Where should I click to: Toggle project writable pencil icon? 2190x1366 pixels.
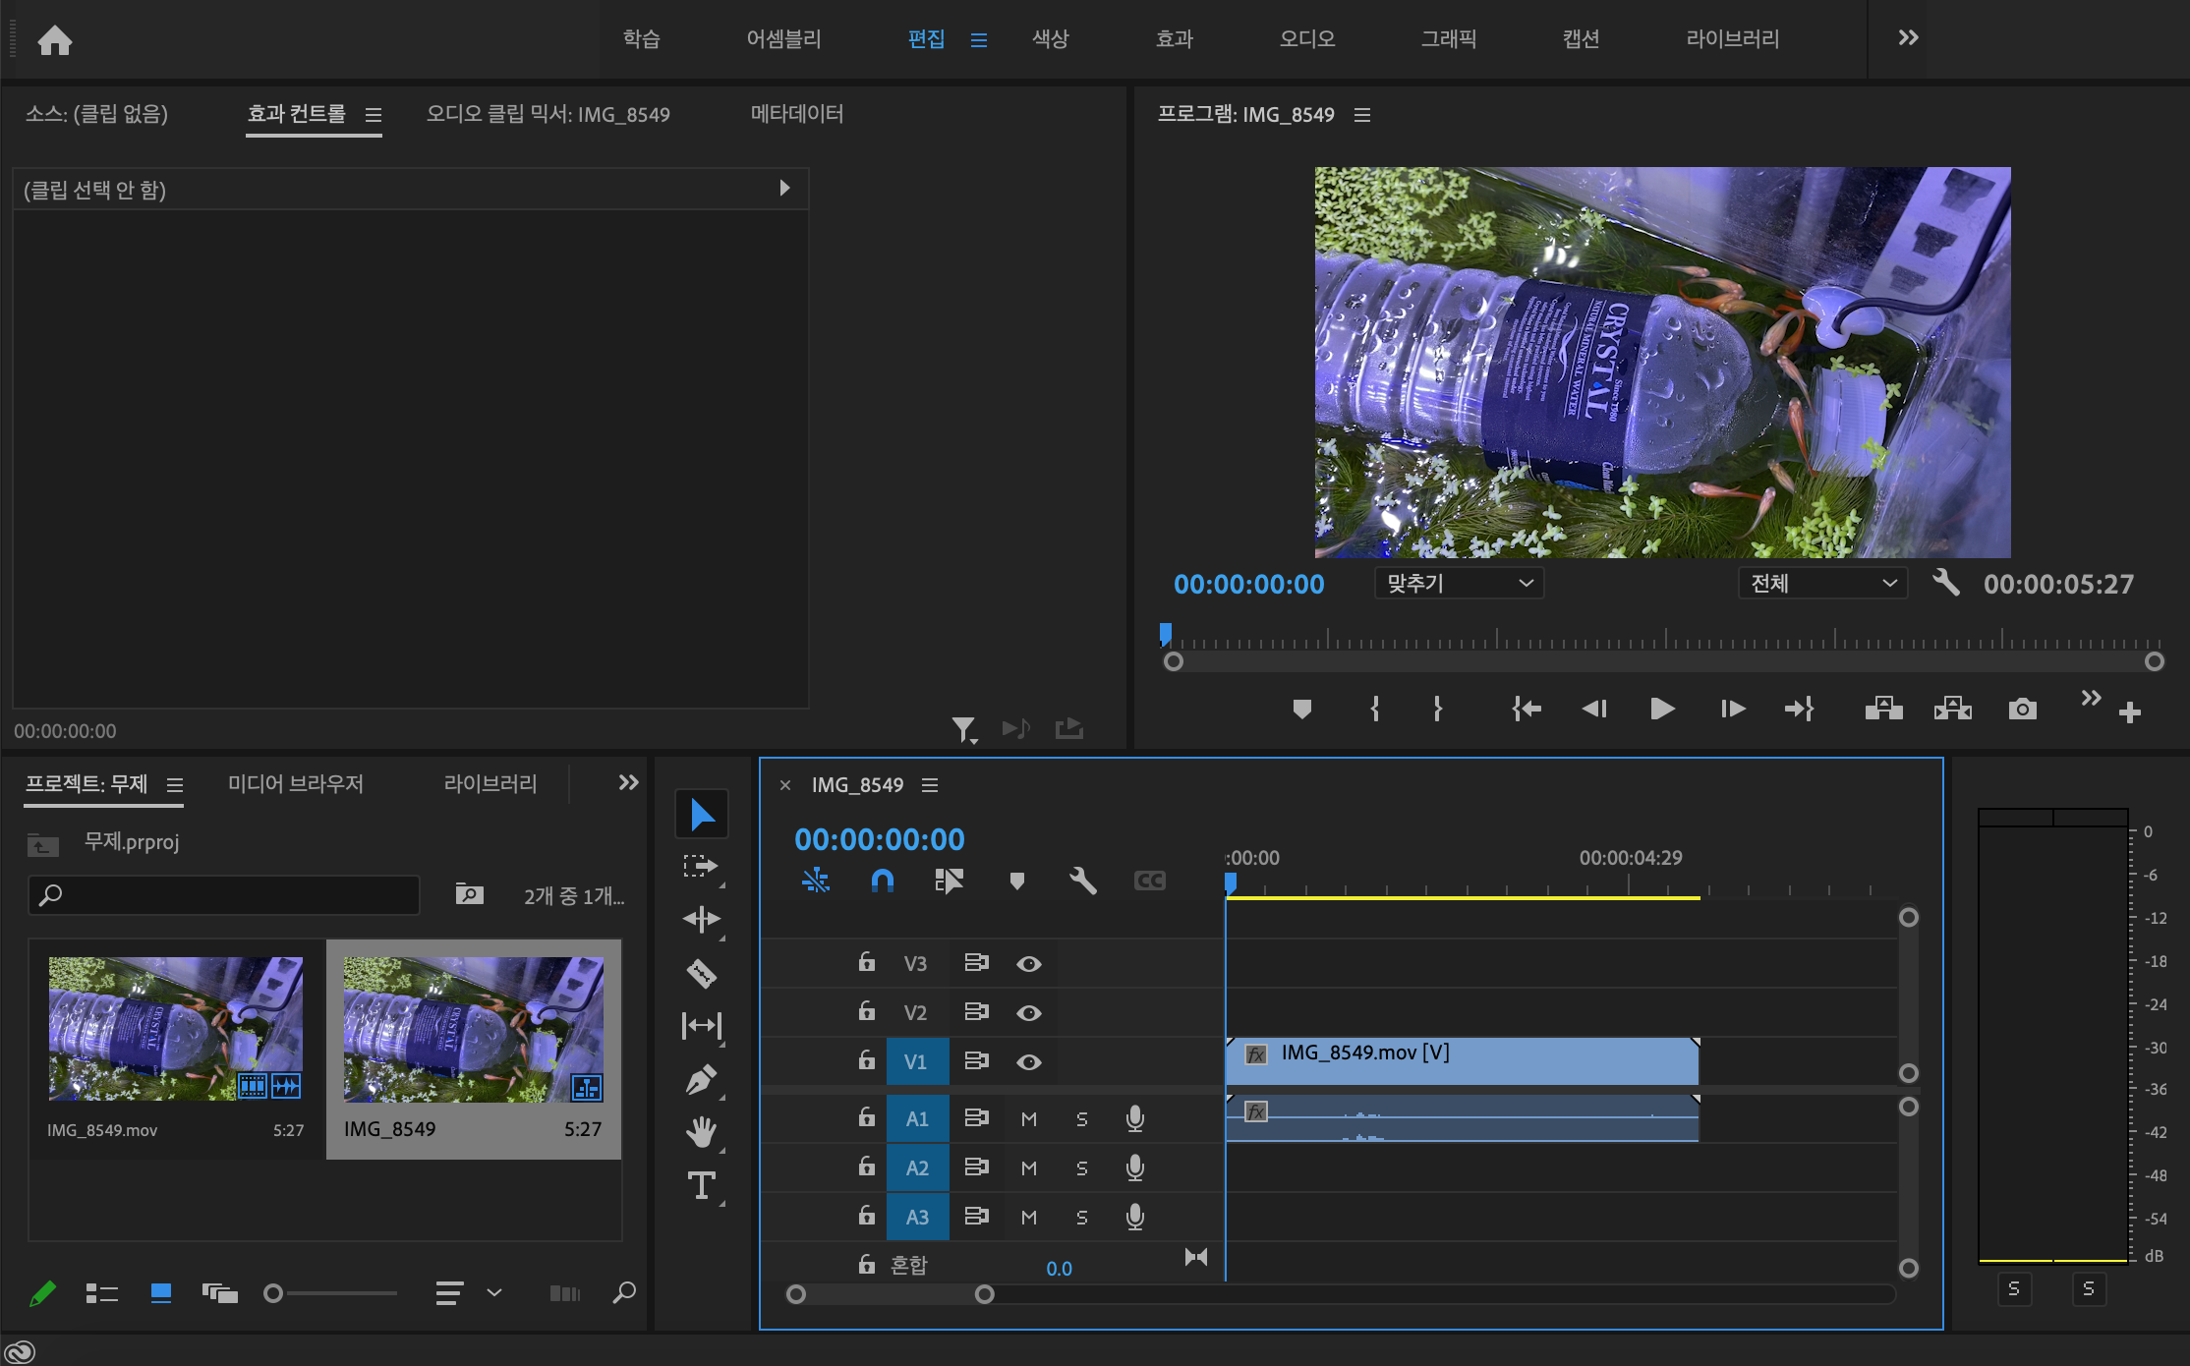(42, 1293)
